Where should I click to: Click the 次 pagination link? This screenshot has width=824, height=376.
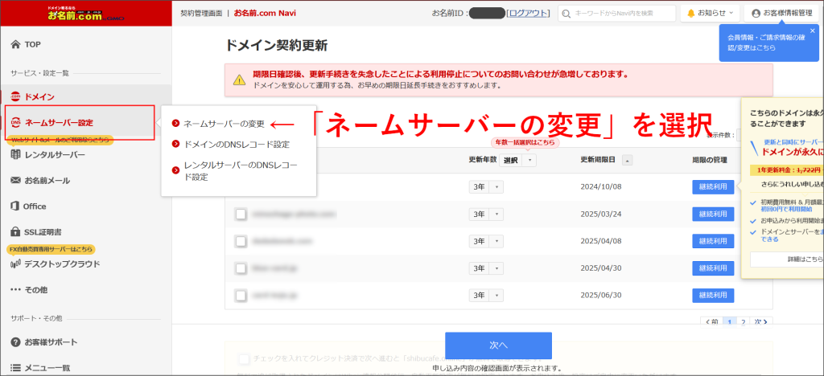click(761, 321)
